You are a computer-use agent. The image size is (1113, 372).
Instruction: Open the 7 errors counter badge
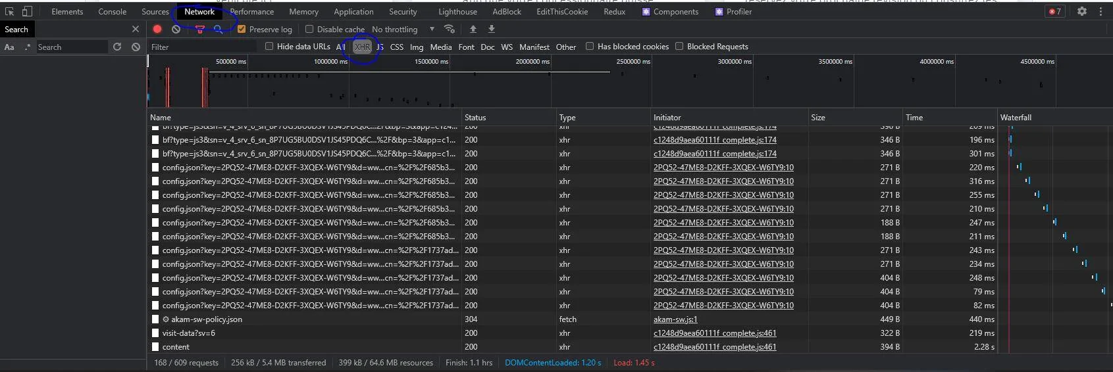tap(1055, 11)
